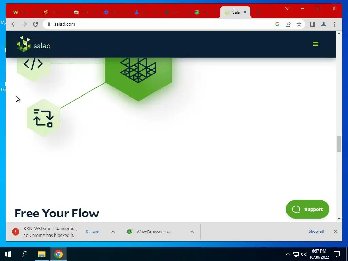Click the scrollbar down arrow
Viewport: 348px width, 261px height.
(x=339, y=219)
